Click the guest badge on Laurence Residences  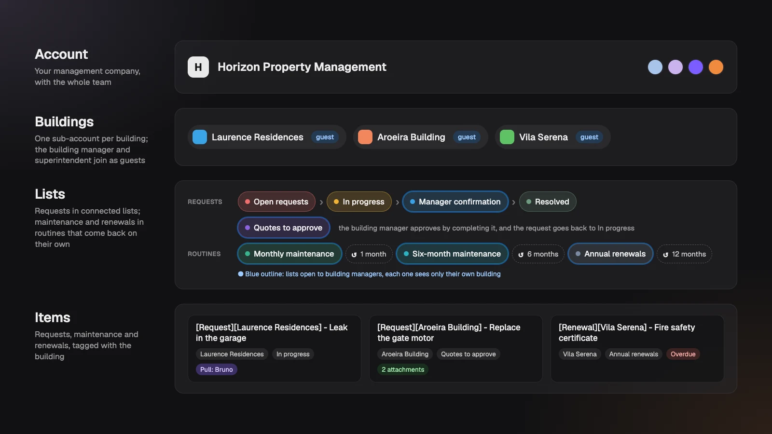point(325,137)
